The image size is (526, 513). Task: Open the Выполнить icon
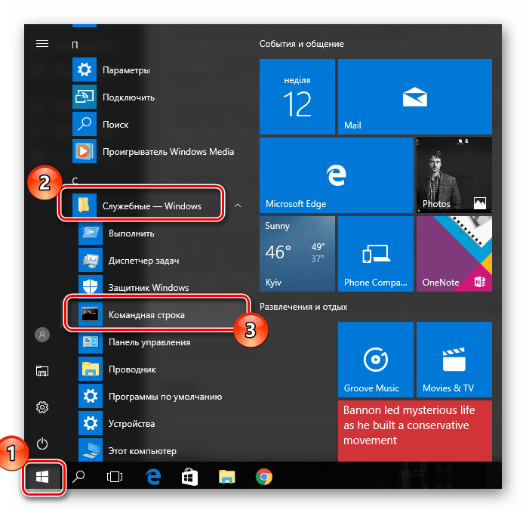91,233
